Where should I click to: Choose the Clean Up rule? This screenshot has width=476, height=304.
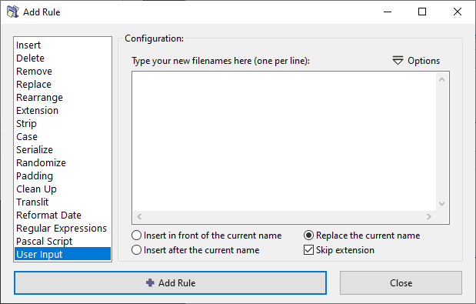pyautogui.click(x=62, y=189)
